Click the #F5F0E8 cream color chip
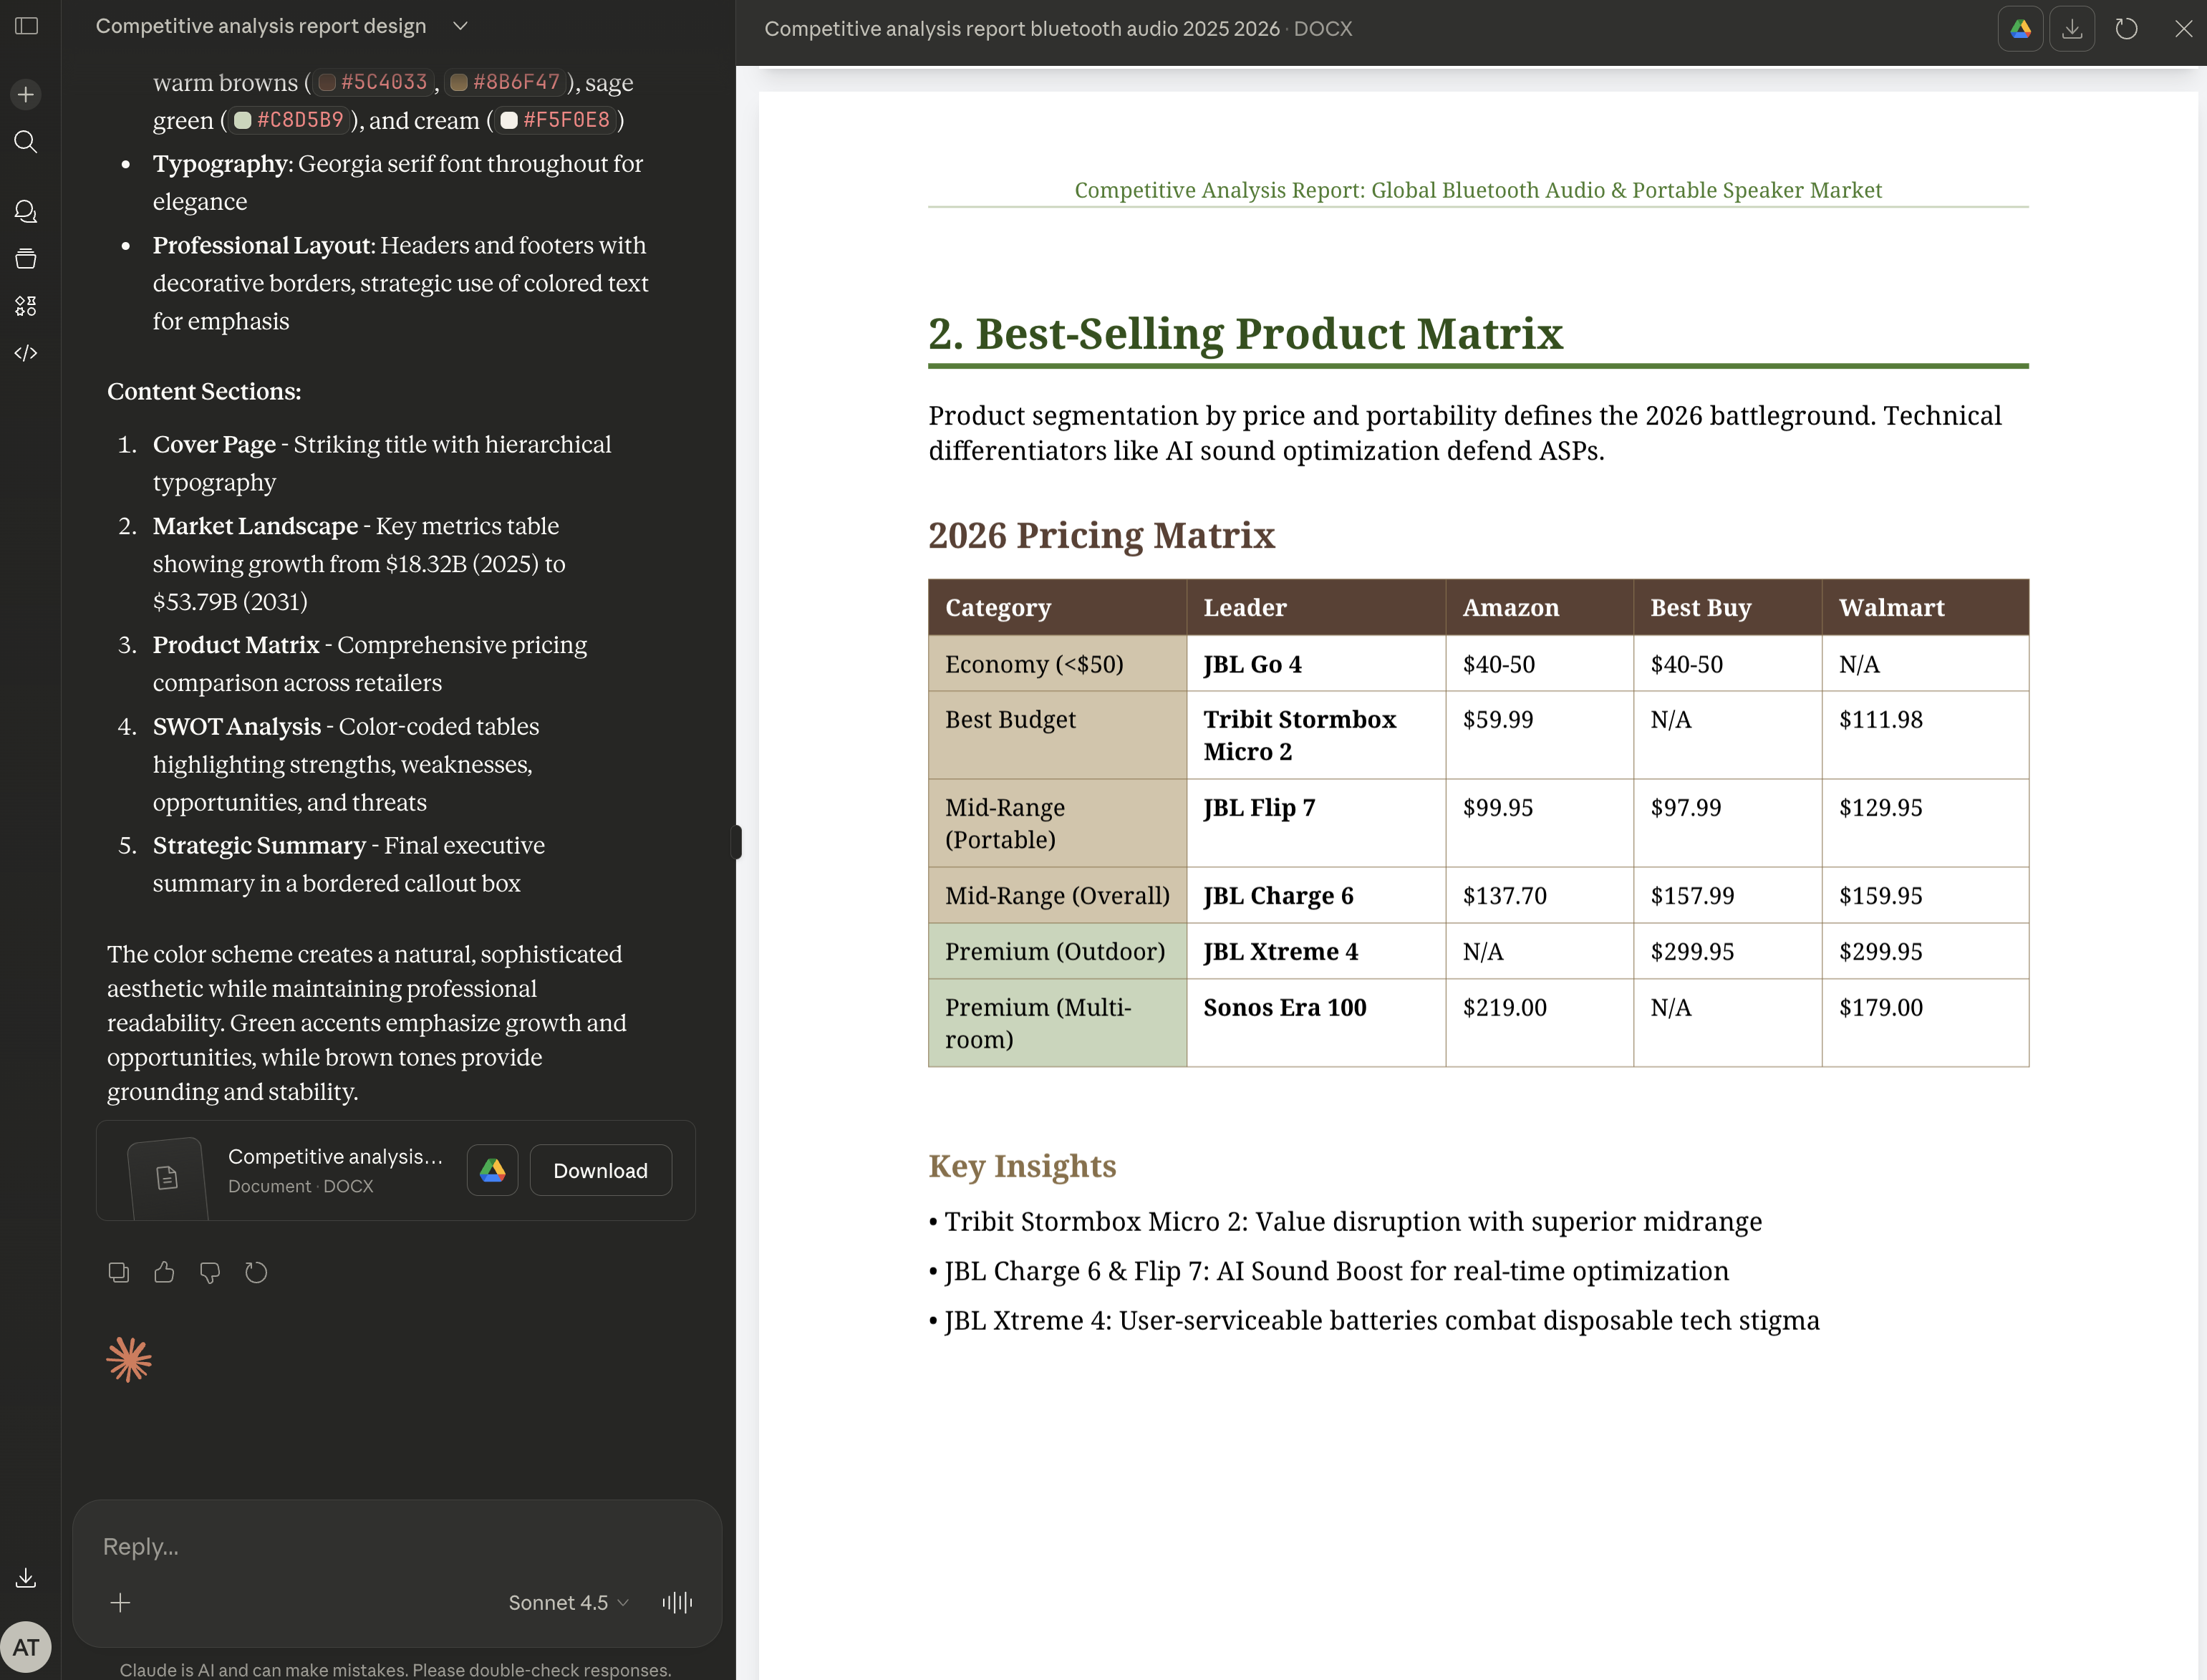 click(x=556, y=120)
